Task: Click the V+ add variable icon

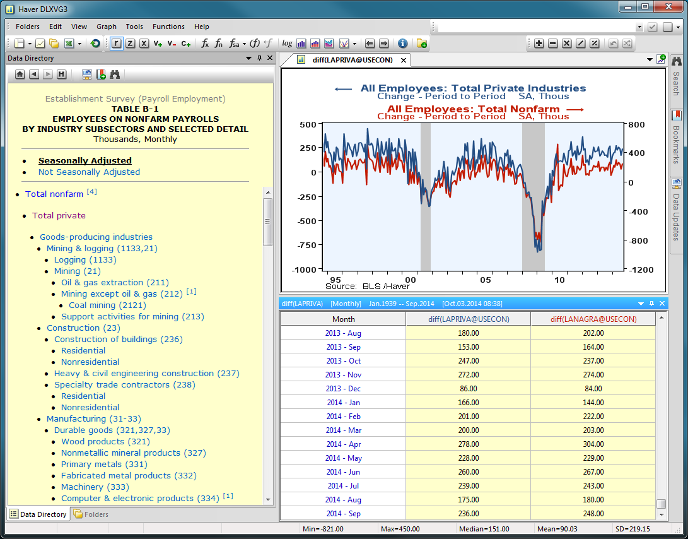Action: (x=158, y=44)
